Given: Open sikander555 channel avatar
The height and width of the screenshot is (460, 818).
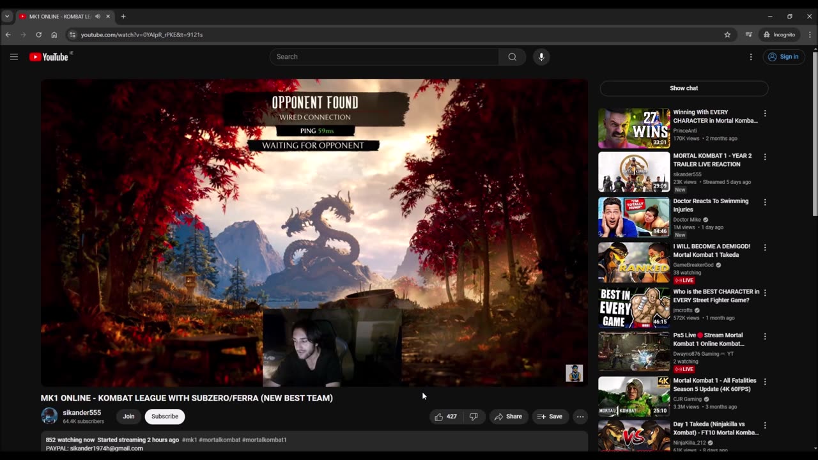Looking at the screenshot, I should tap(49, 417).
